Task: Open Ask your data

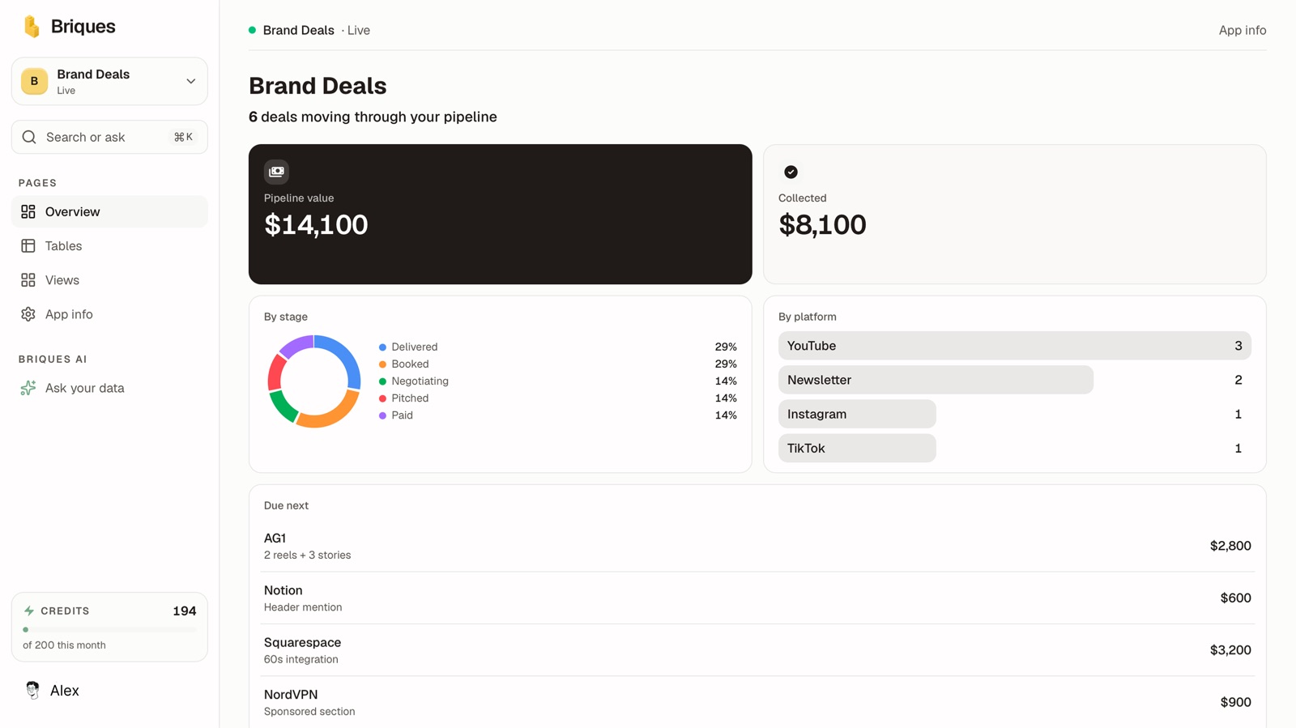Action: point(109,388)
